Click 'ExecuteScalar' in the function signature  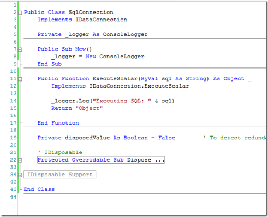coord(115,79)
